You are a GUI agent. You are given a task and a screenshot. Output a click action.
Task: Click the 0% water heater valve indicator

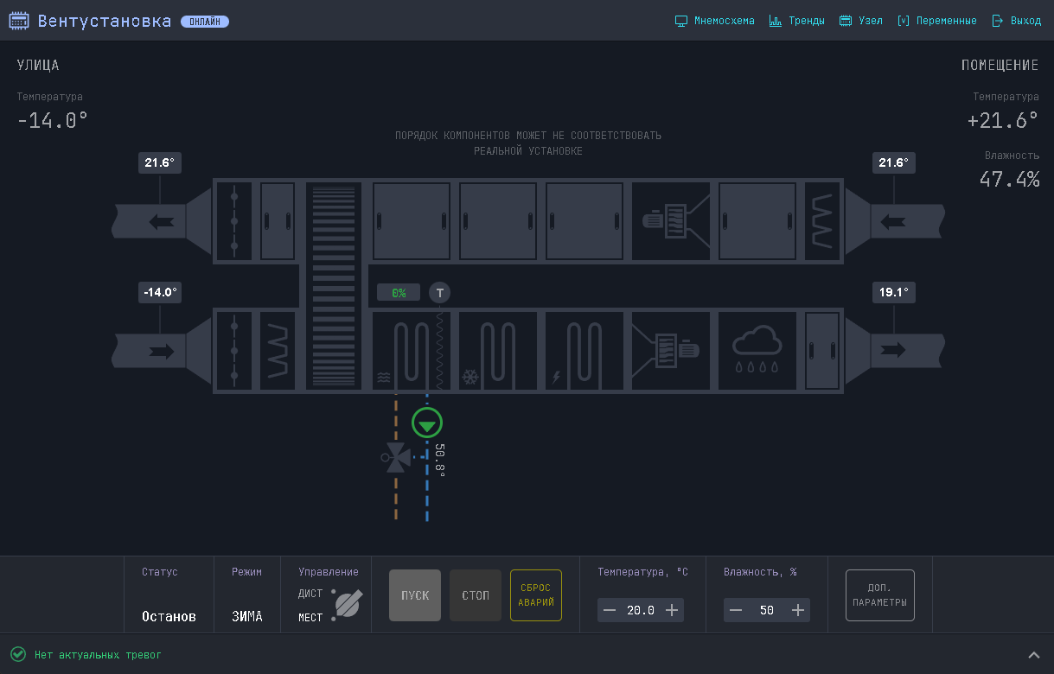pos(399,293)
